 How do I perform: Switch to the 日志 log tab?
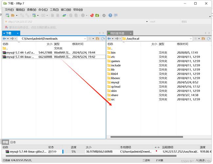pos(13,142)
